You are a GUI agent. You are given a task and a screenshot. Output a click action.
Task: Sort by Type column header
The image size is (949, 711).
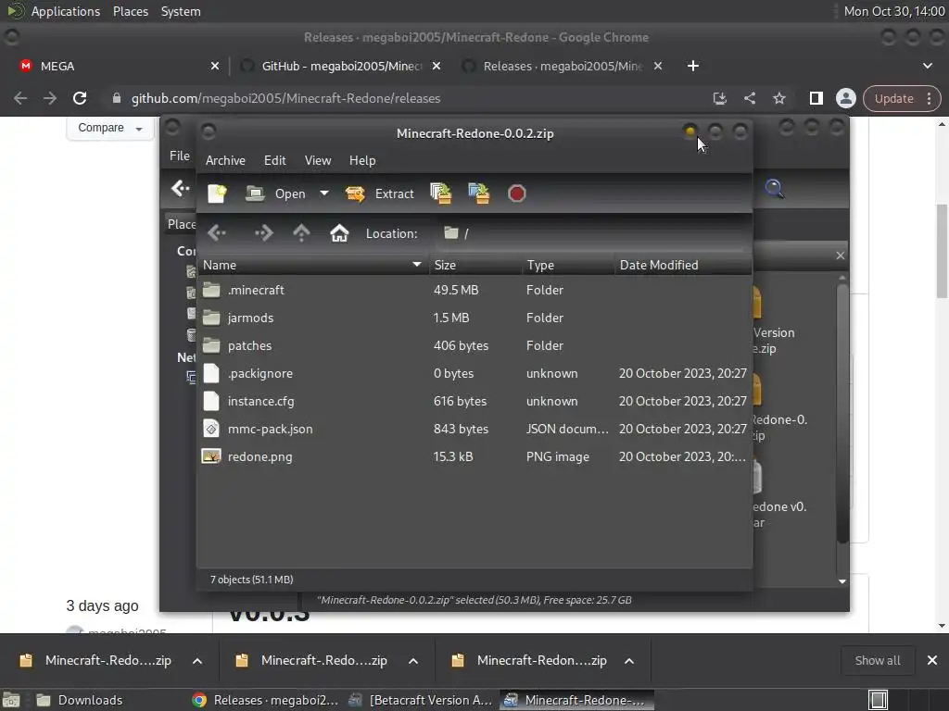[568, 265]
